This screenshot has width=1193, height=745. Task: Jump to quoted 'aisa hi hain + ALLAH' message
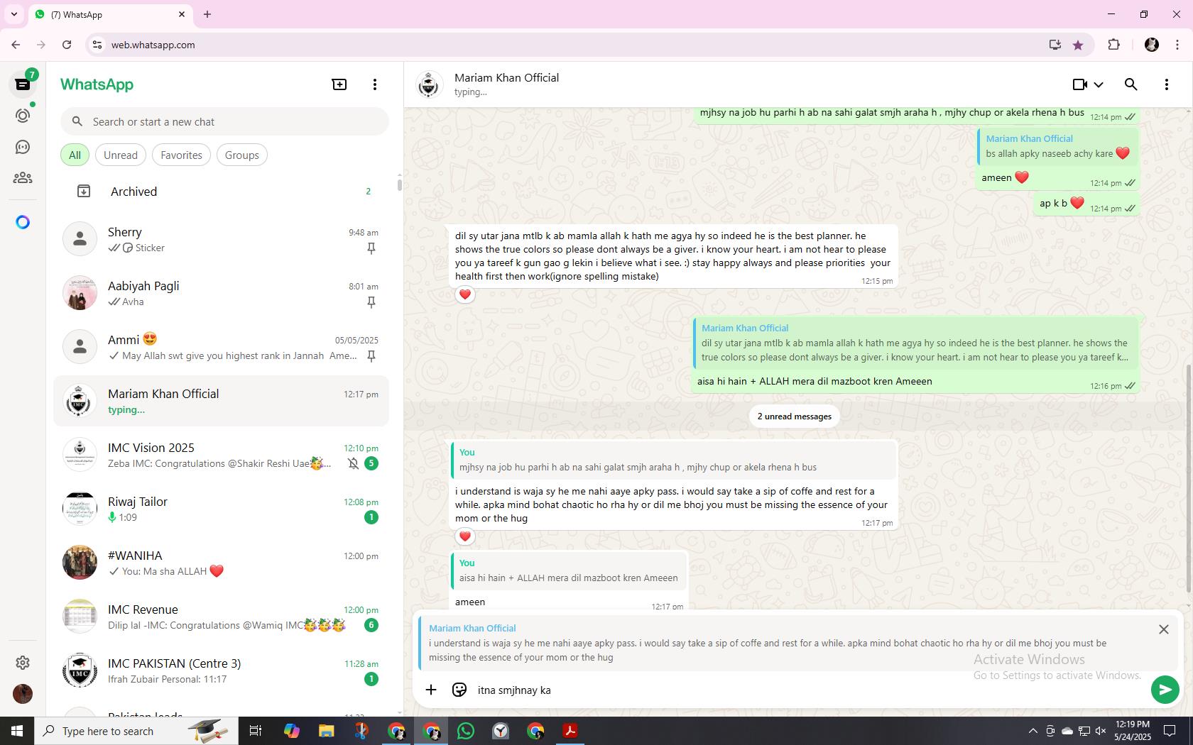point(568,570)
